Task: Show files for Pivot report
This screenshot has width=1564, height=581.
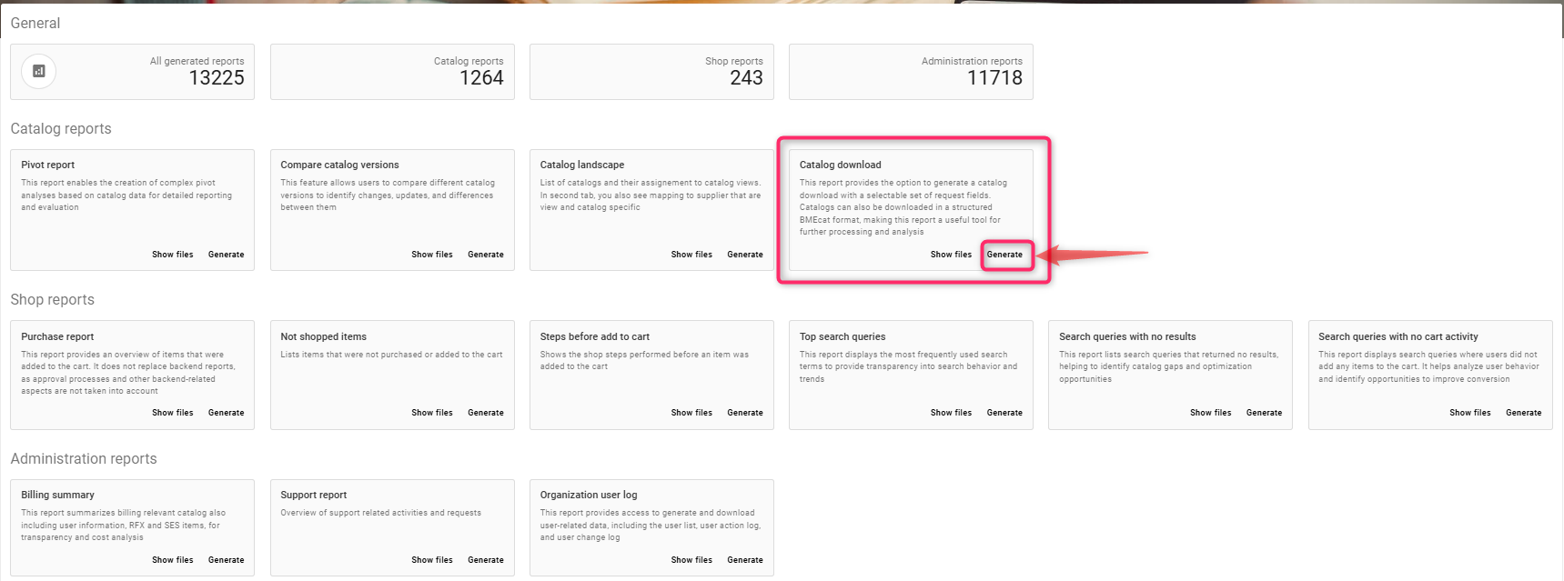Action: tap(172, 255)
